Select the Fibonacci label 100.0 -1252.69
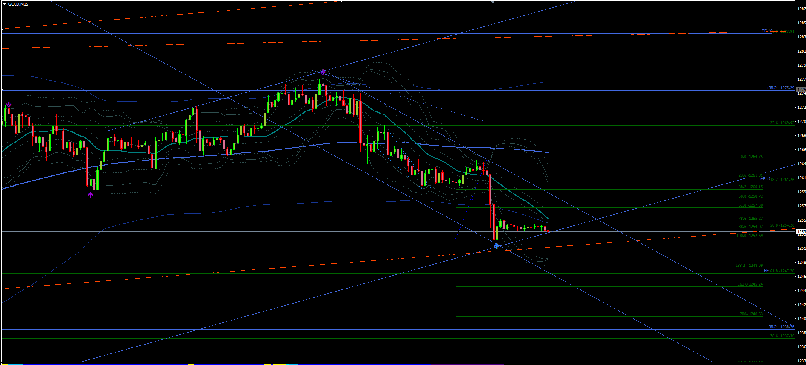 tap(749, 236)
